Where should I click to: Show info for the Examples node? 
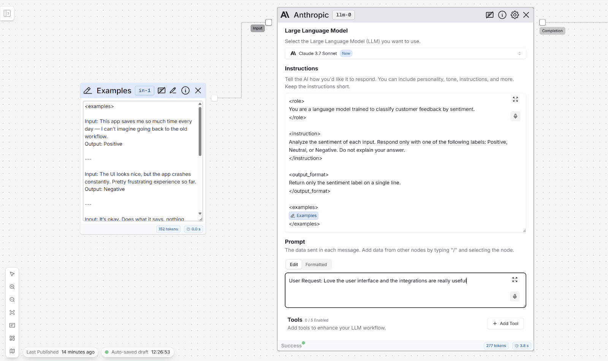[x=185, y=90]
